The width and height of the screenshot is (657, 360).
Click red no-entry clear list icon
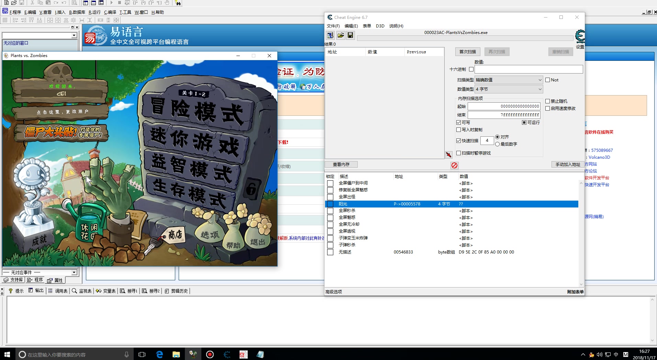[454, 165]
